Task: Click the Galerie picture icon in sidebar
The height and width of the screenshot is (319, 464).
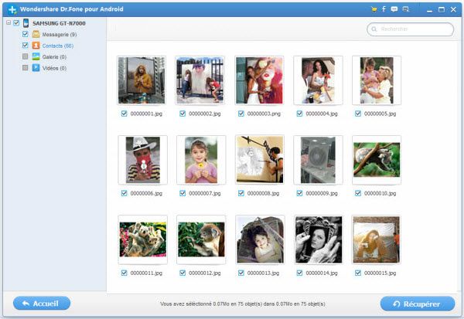Action: (36, 56)
